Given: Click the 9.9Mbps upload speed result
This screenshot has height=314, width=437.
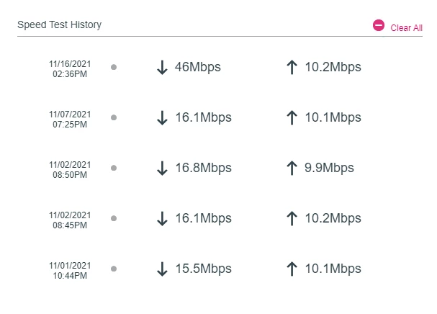Looking at the screenshot, I should coord(329,168).
